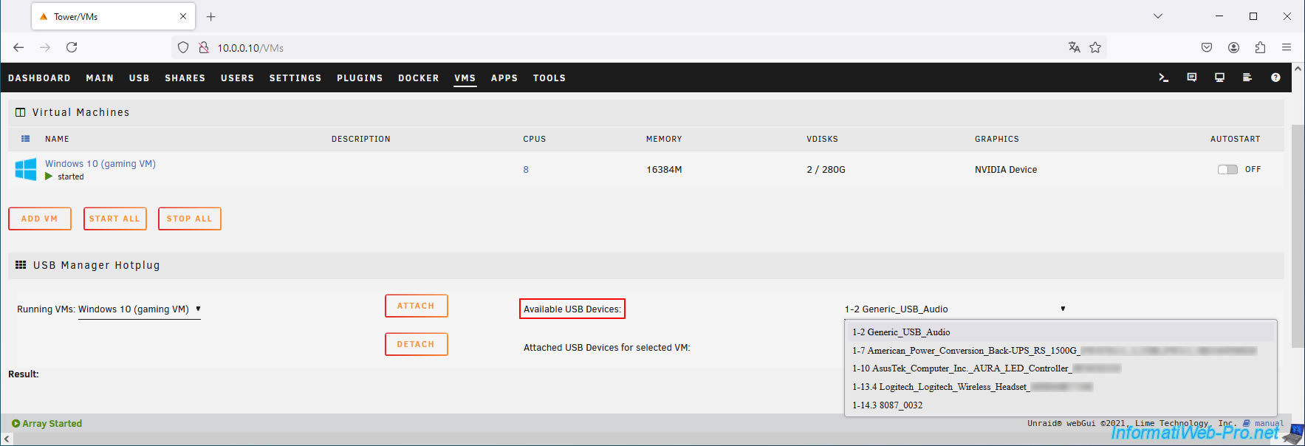
Task: Click browser bookmark star icon
Action: click(1095, 47)
